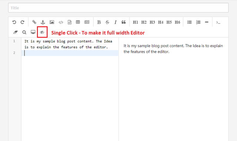
Task: Insert a reference anchor
Action: pyautogui.click(x=43, y=22)
